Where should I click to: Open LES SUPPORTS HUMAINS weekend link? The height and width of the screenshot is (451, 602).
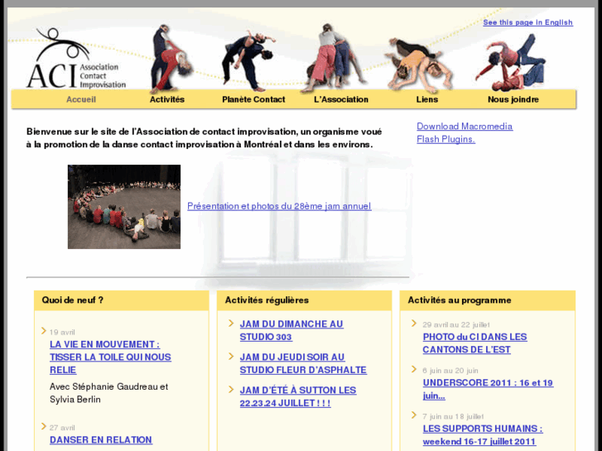click(x=483, y=435)
